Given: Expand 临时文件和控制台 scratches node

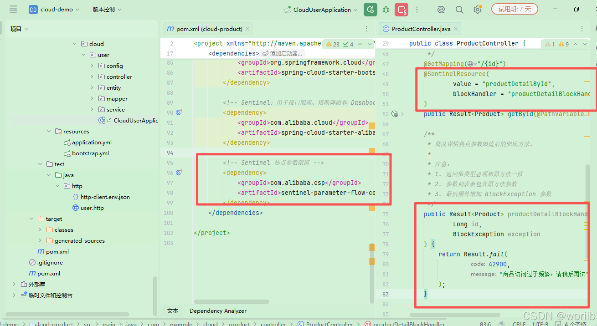Looking at the screenshot, I should [x=14, y=295].
